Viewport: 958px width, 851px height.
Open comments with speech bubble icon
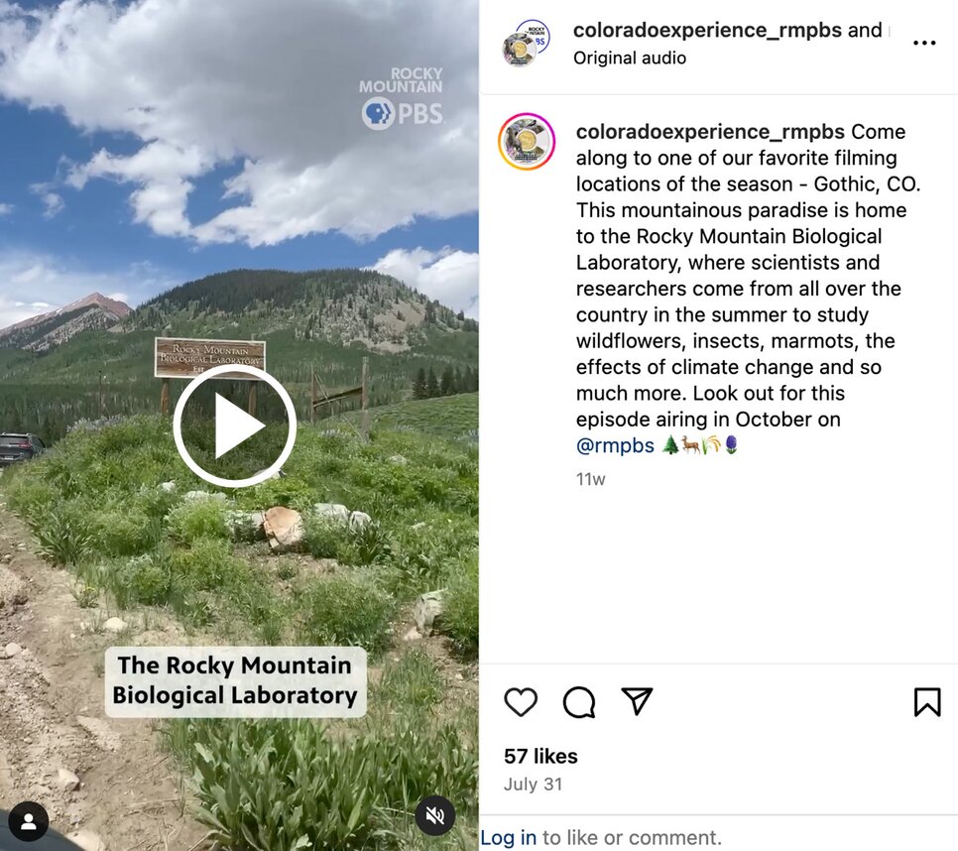point(578,701)
